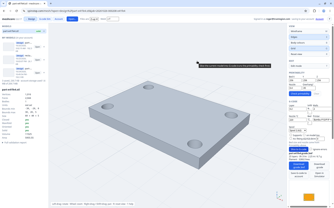Enable Arc fitting (G2/G3) checkbox

(x=291, y=139)
